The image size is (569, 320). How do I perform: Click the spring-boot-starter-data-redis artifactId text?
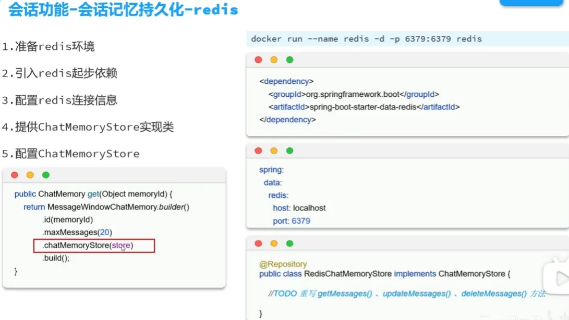point(365,107)
